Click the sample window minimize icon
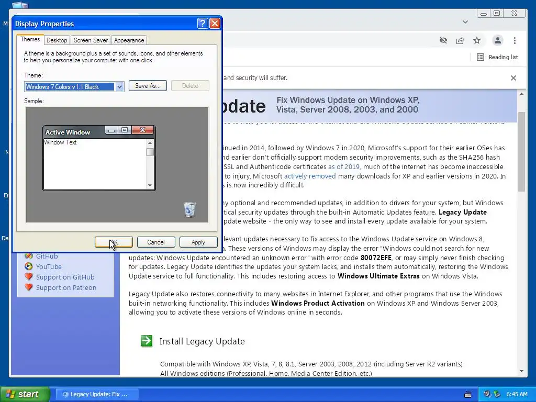This screenshot has height=402, width=536. click(x=111, y=130)
